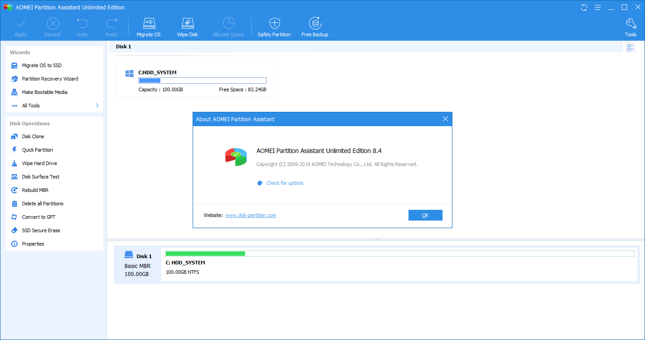
Task: Click the copyright text in About dialog
Action: tap(337, 164)
